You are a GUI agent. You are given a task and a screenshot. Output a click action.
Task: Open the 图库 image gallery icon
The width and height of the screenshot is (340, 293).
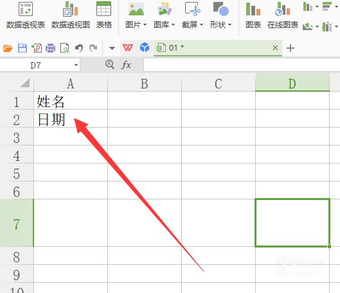click(x=164, y=9)
